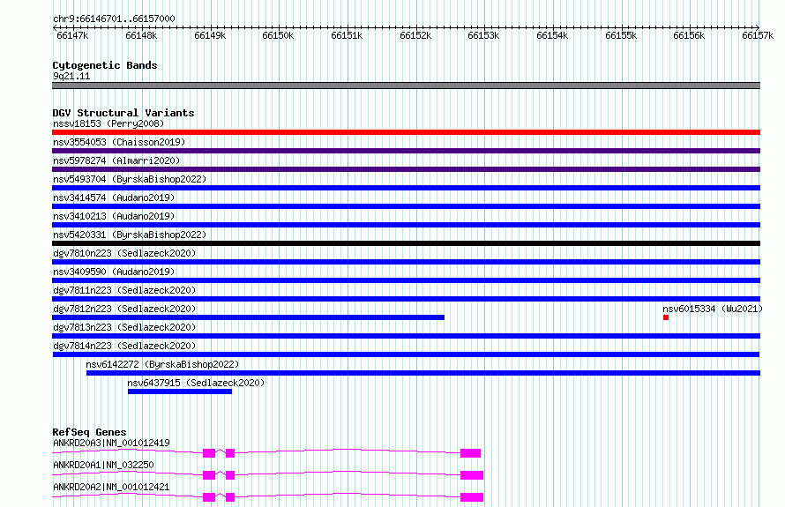The height and width of the screenshot is (507, 785).
Task: Select the nsv5420331 (ByrskaBishop2022) label
Action: (x=130, y=235)
